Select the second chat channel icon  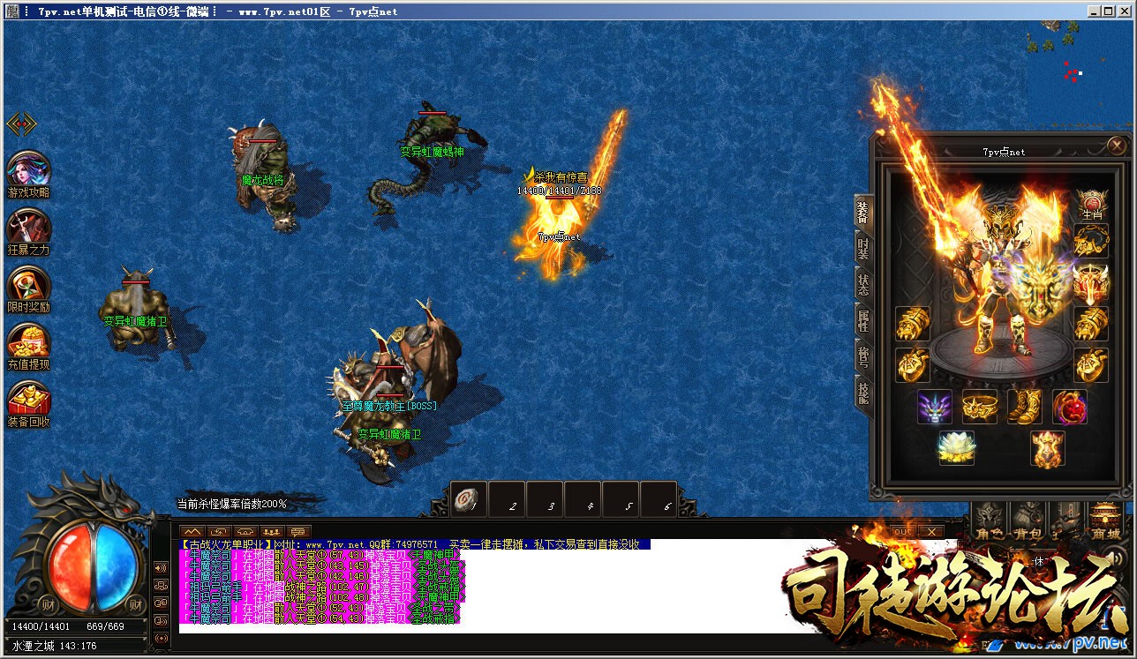(x=218, y=531)
